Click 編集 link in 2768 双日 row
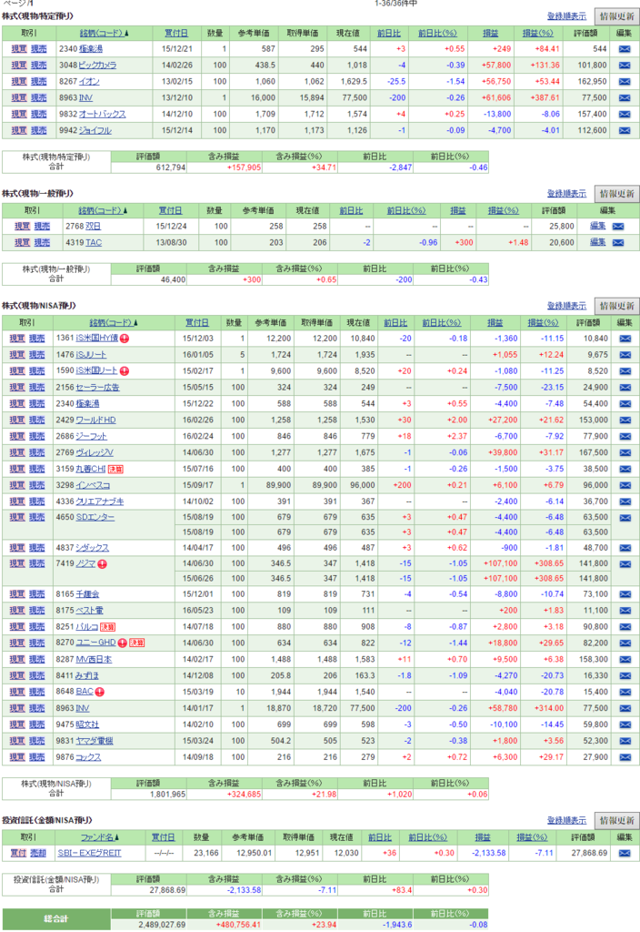The height and width of the screenshot is (932, 640). (598, 227)
